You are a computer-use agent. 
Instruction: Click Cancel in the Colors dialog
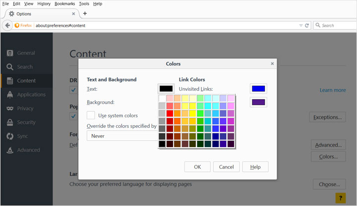tap(226, 167)
